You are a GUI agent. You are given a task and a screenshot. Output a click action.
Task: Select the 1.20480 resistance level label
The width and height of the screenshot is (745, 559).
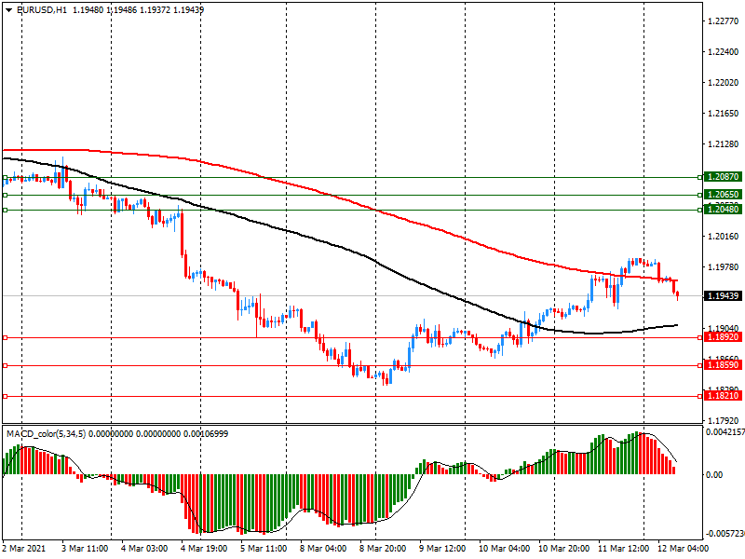pos(723,209)
